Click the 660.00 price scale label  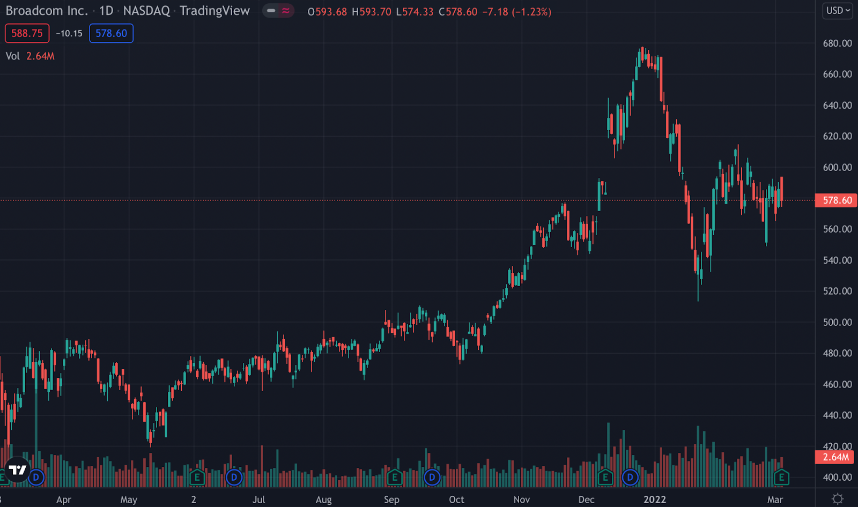point(838,74)
